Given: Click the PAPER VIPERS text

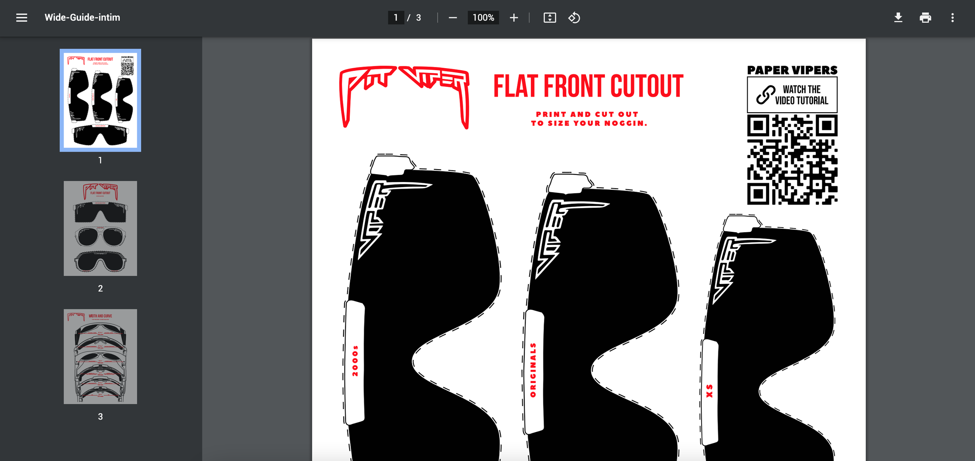Looking at the screenshot, I should coord(792,70).
